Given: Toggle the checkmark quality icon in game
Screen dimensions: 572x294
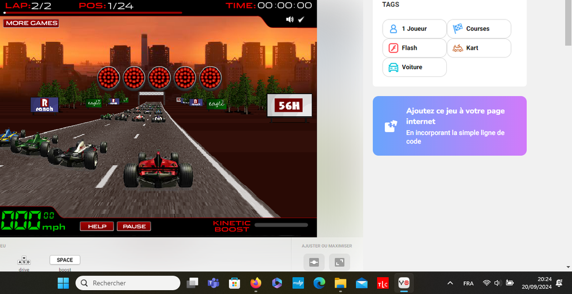Looking at the screenshot, I should (x=301, y=20).
